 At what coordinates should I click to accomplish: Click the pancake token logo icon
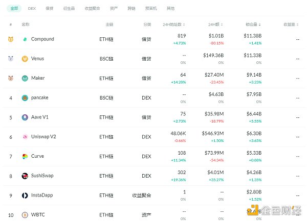25,98
